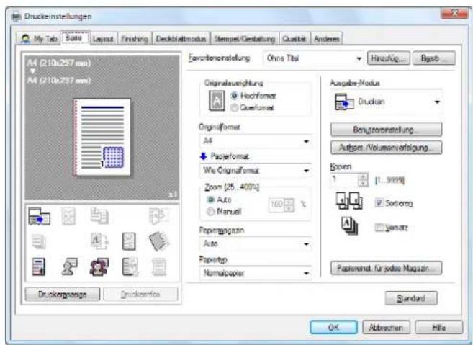Image resolution: width=473 pixels, height=345 pixels.
Task: Expand the Papiertyp Normalpapier dropdown
Action: (x=256, y=273)
